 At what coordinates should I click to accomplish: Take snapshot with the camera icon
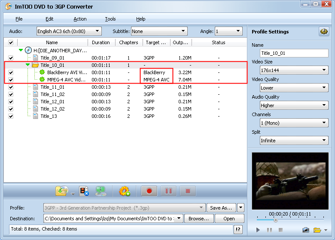306,230
